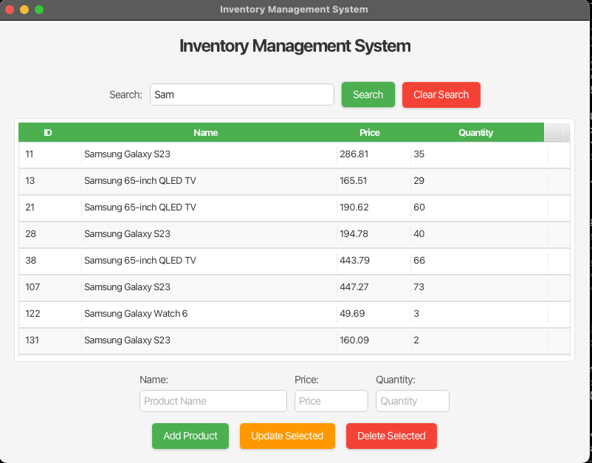This screenshot has width=592, height=463.
Task: Click the quantity cell 40
Action: click(x=479, y=234)
